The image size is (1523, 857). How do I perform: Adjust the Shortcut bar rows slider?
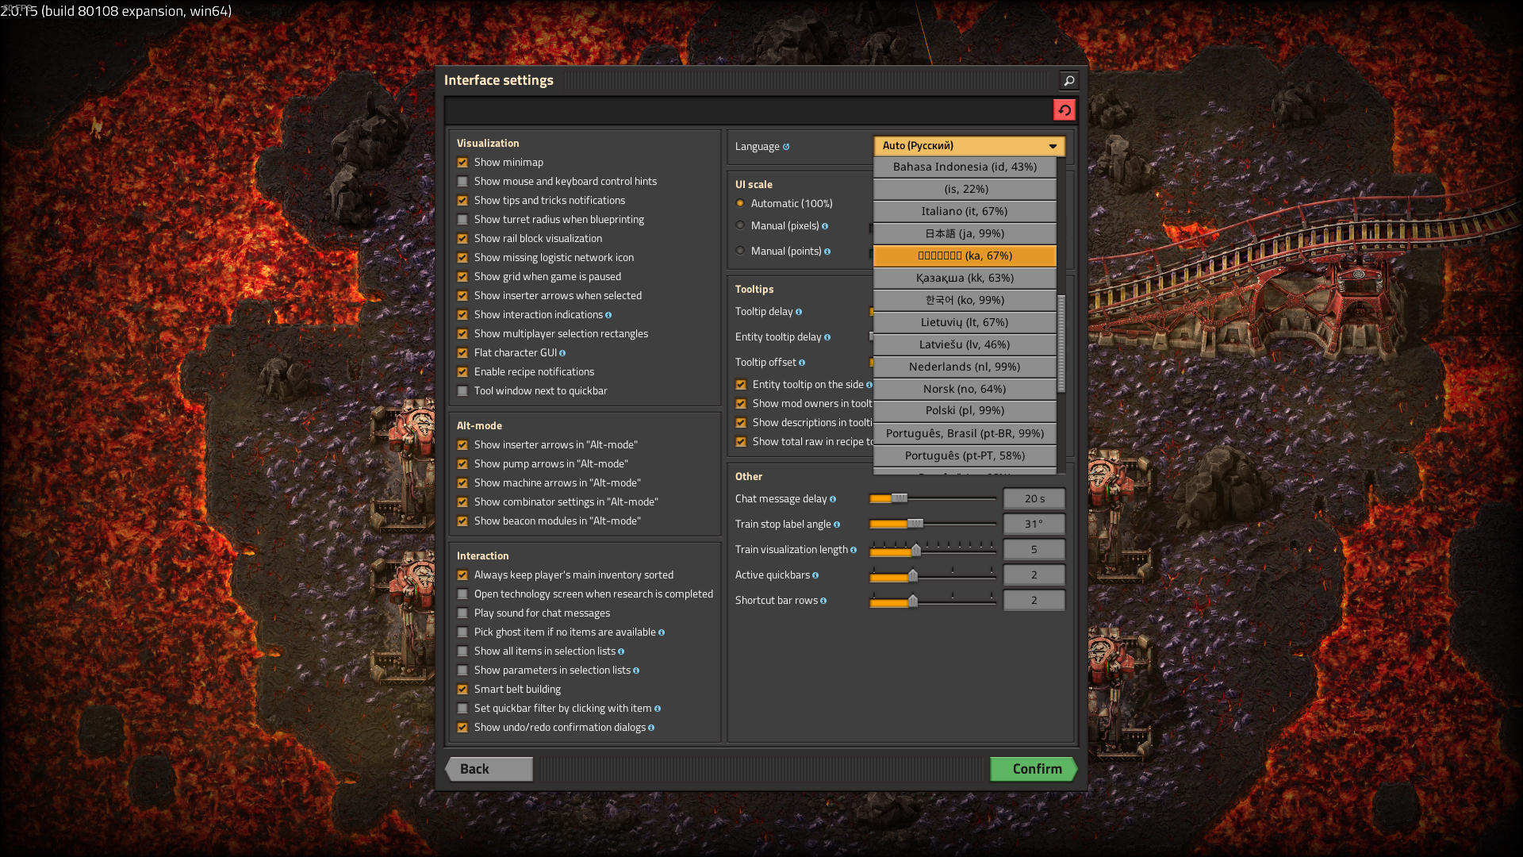(x=933, y=601)
